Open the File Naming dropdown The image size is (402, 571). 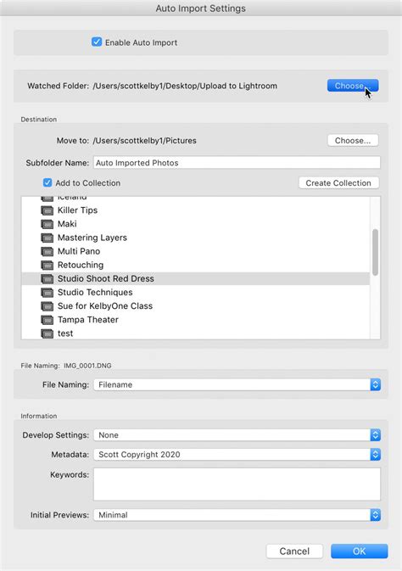click(237, 384)
